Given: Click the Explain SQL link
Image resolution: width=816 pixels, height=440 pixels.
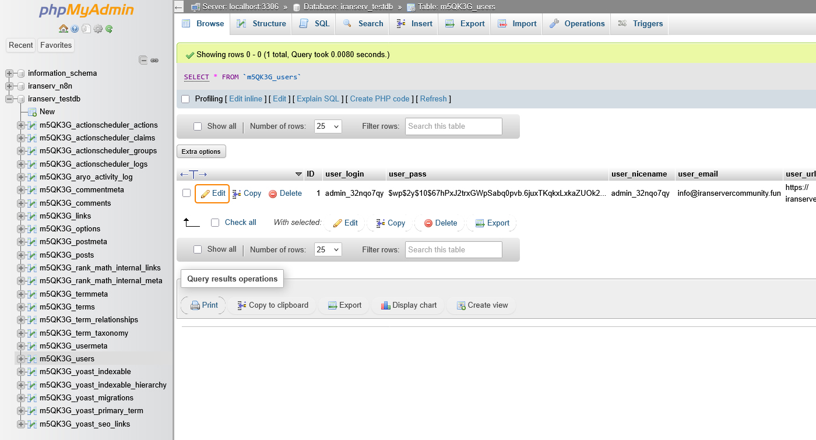Looking at the screenshot, I should [318, 99].
